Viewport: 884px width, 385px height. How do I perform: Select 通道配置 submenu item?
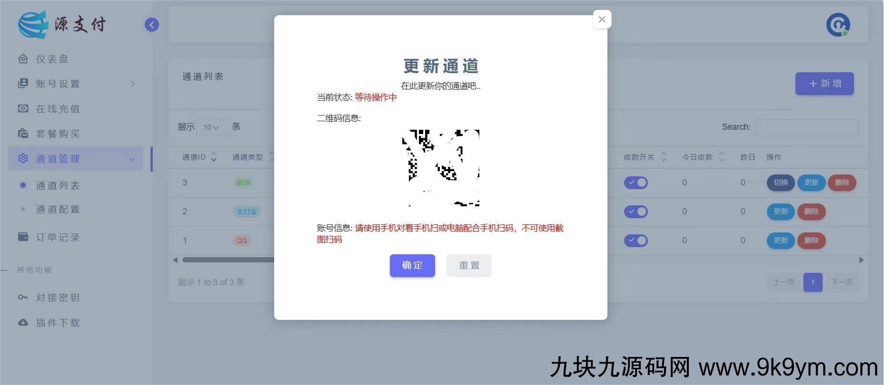tap(58, 209)
